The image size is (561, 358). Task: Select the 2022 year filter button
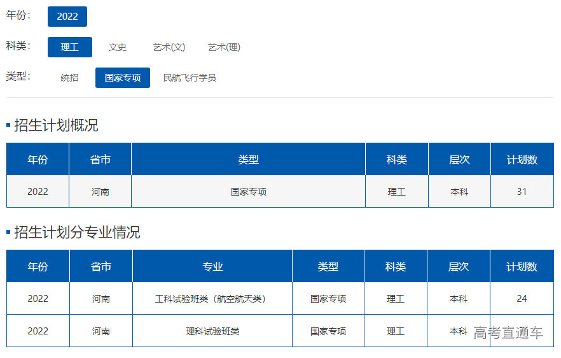point(67,17)
